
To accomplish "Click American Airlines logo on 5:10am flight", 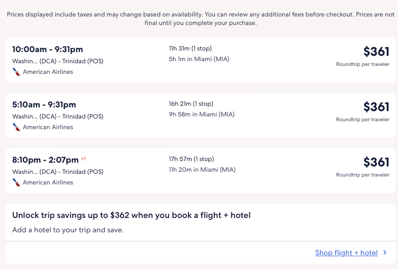I will [16, 127].
